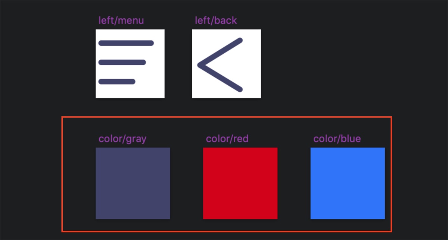Click empty canvas between red and blue swatches
Screen dimensions: 448x240
(294, 183)
